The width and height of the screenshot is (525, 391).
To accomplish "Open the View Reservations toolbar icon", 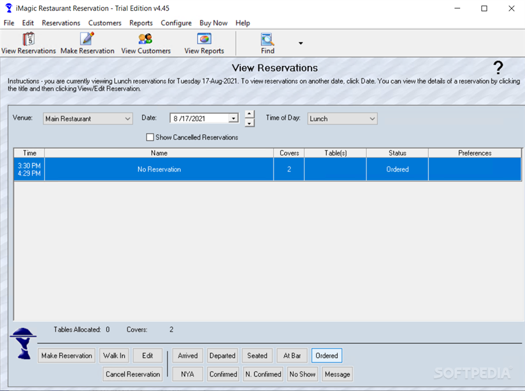I will point(29,39).
